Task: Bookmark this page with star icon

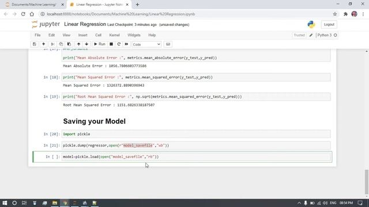Action: click(x=335, y=14)
